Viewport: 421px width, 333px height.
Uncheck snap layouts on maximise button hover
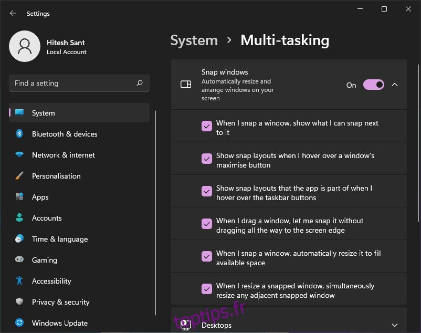click(207, 159)
